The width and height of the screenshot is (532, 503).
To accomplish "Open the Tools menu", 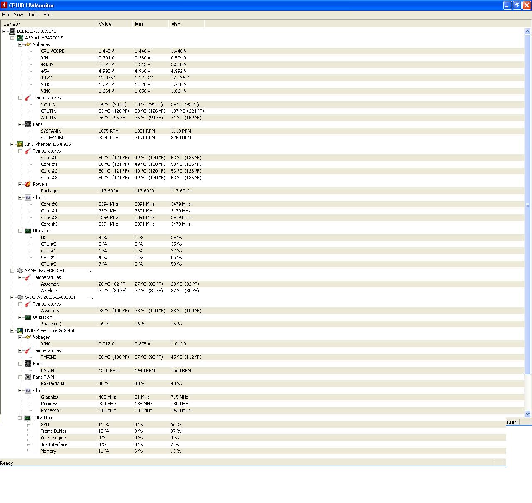I will tap(33, 15).
